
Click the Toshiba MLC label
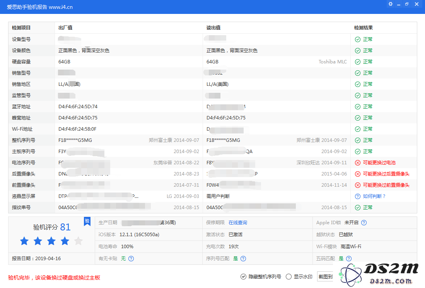[x=333, y=62]
